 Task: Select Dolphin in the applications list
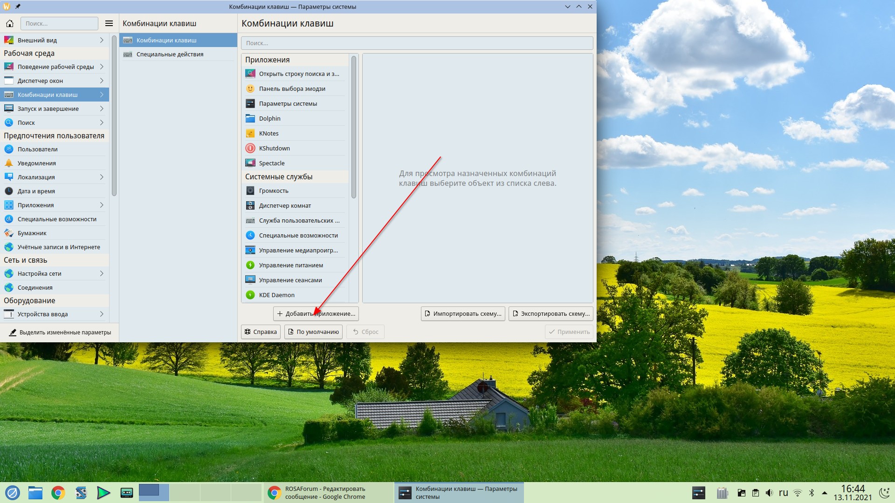pos(269,118)
